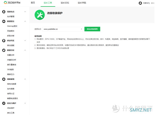
Task: Click the 优化与维护 wrench icon
Action: coord(4,103)
